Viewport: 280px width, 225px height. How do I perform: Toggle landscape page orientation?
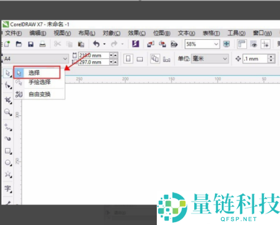(x=139, y=59)
